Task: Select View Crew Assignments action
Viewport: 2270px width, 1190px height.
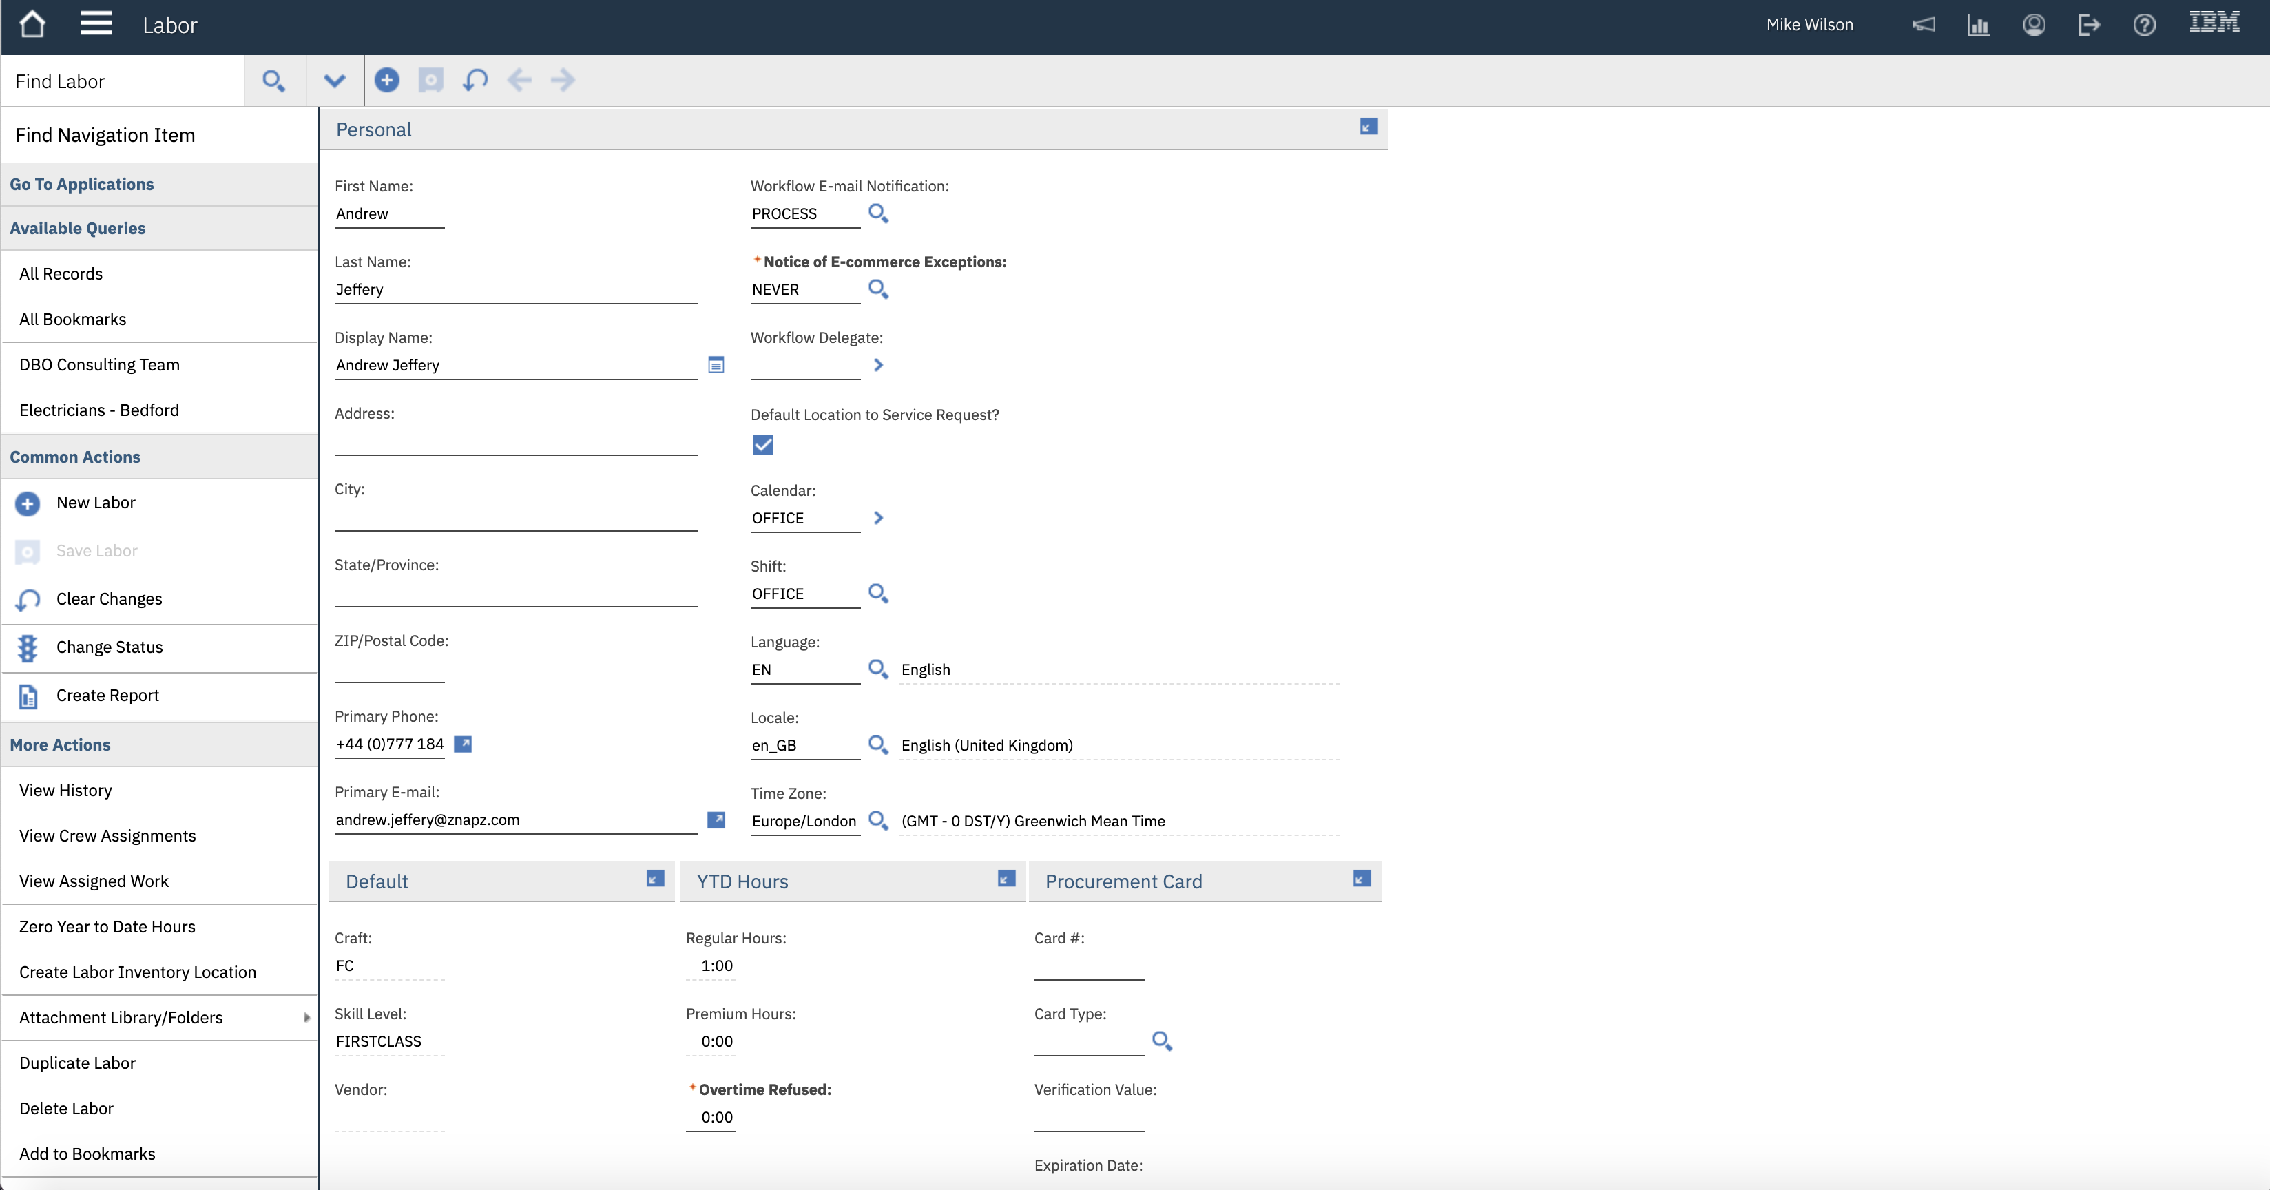Action: [107, 835]
